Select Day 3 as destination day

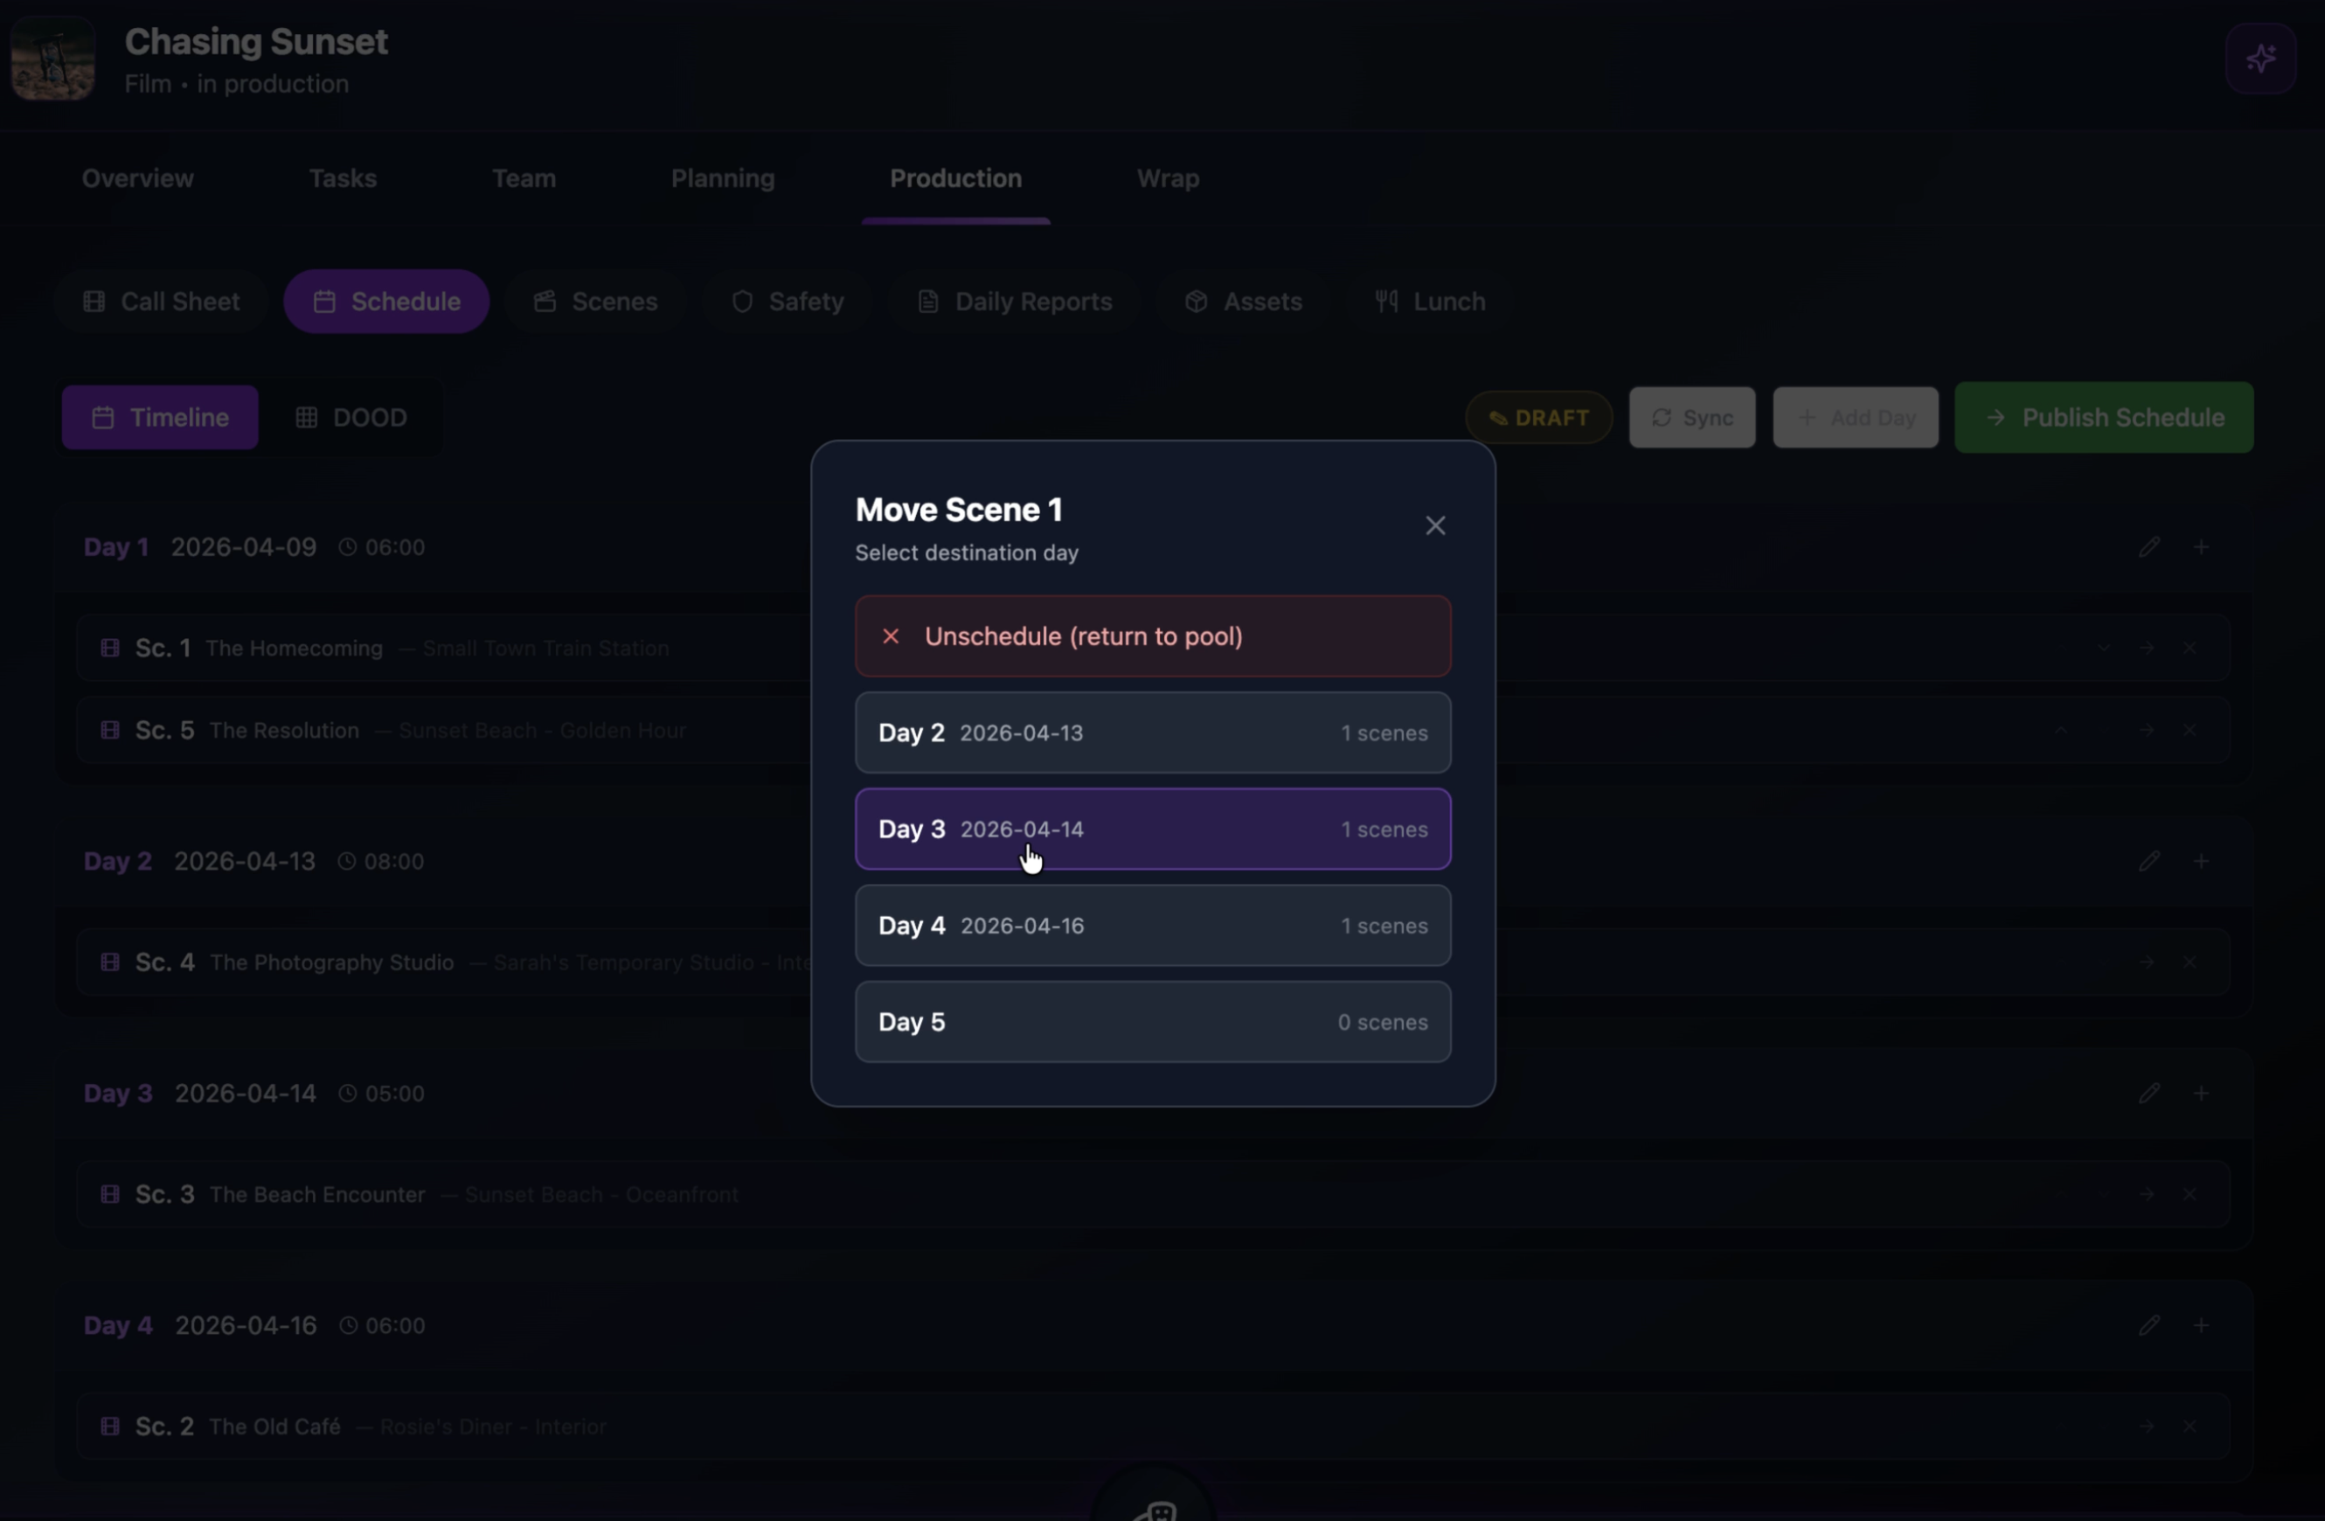point(1153,830)
